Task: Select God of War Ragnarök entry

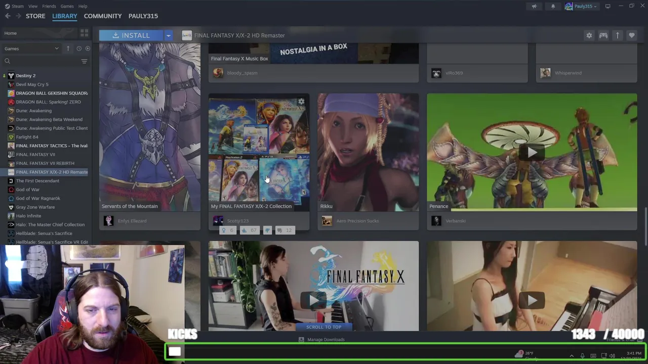Action: [x=38, y=198]
